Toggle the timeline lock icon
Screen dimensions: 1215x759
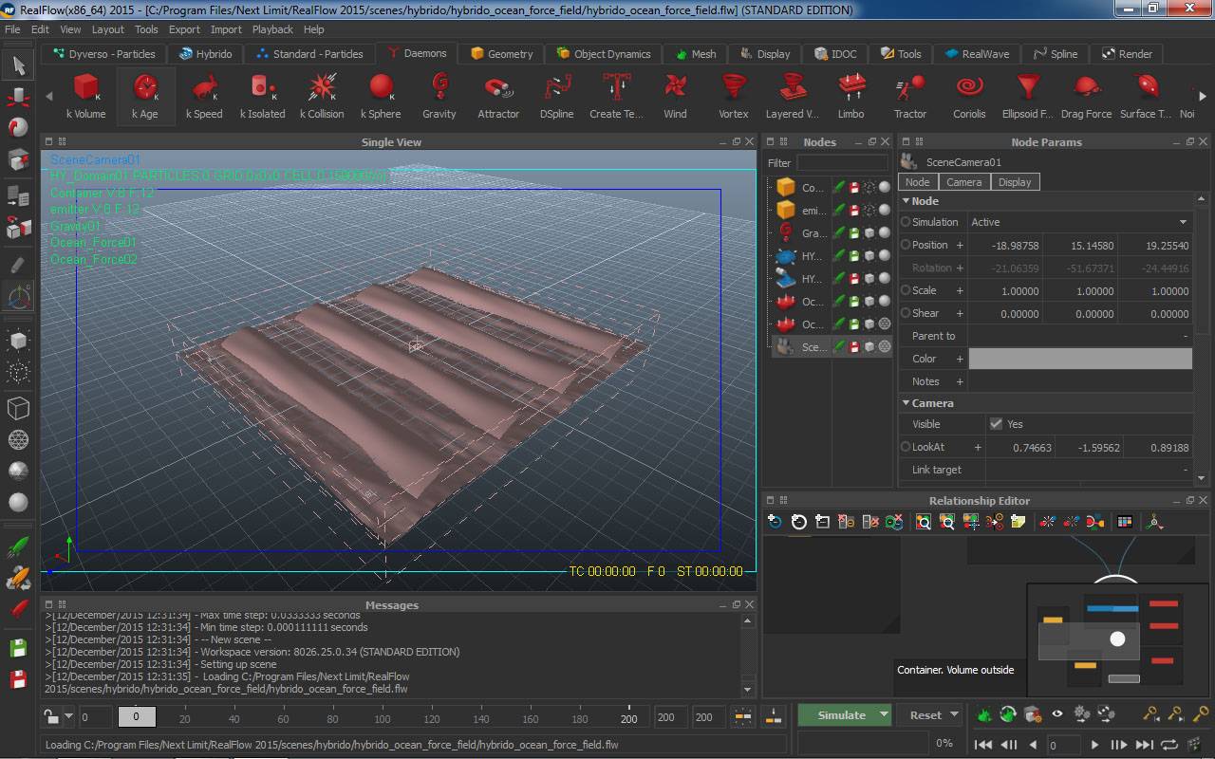pyautogui.click(x=53, y=717)
